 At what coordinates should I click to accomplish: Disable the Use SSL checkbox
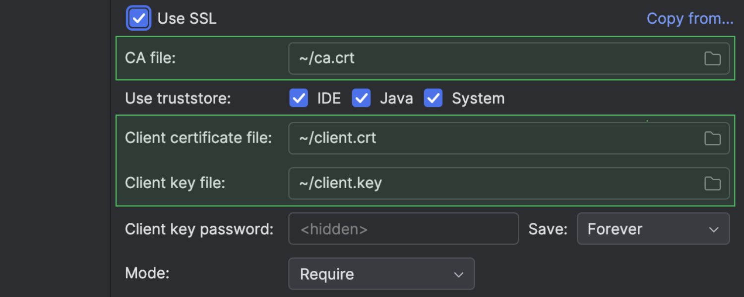coord(138,18)
